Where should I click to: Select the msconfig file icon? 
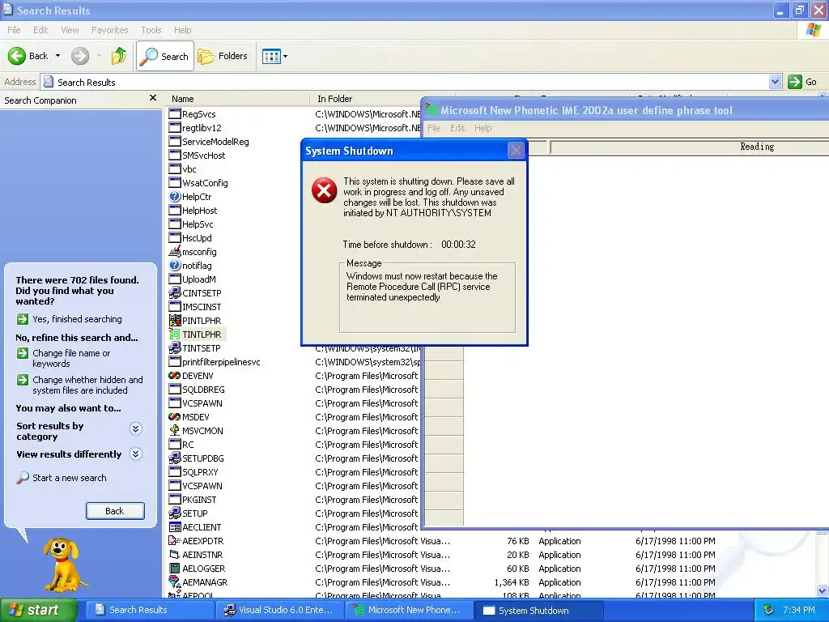[175, 251]
